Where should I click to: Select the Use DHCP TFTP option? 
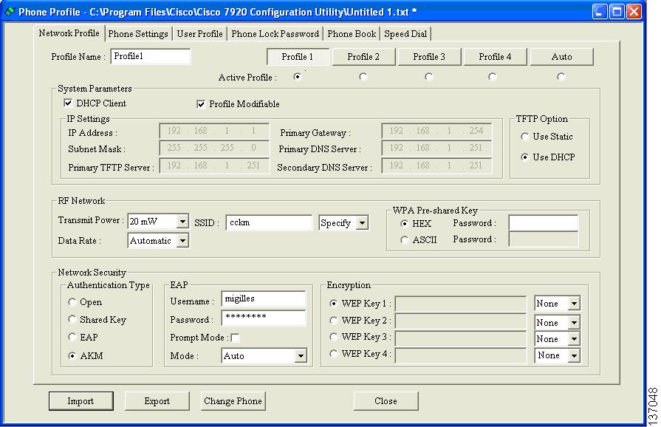(525, 157)
